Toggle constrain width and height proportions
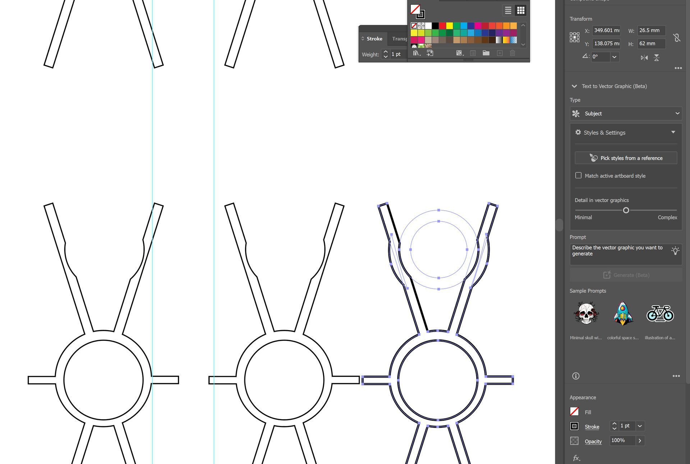This screenshot has height=464, width=690. [677, 37]
